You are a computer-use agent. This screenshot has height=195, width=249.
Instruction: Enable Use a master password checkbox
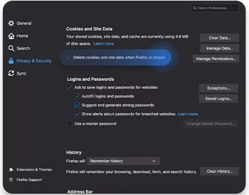[x=70, y=123]
